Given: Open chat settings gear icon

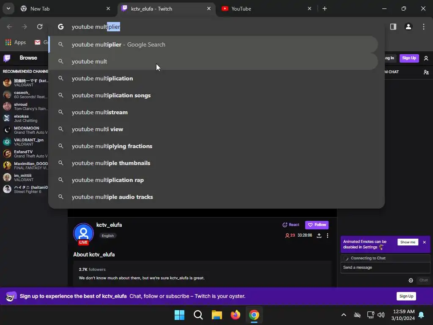Looking at the screenshot, I should click(411, 280).
